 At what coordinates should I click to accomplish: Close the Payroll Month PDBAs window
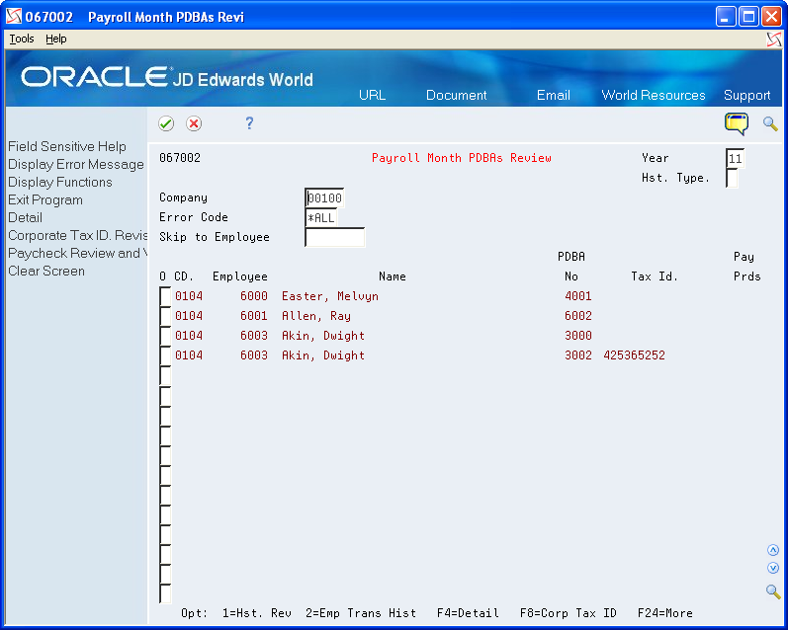point(771,17)
